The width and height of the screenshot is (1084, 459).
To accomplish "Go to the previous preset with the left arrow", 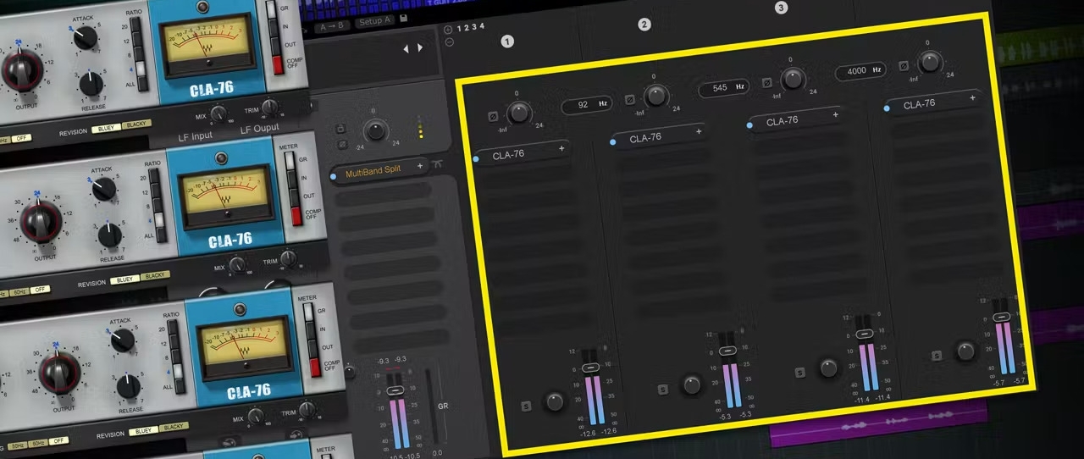I will tap(406, 49).
